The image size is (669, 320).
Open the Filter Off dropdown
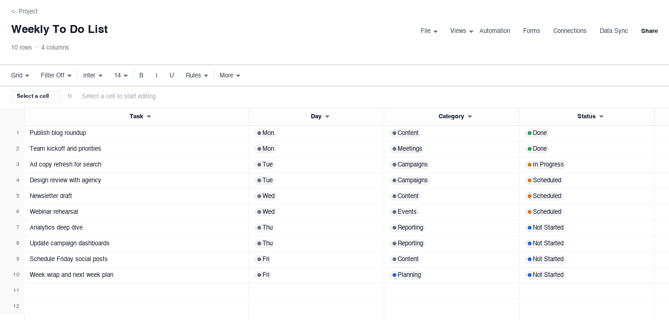pos(56,75)
